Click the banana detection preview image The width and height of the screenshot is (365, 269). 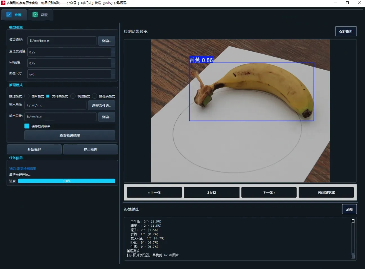(x=240, y=111)
